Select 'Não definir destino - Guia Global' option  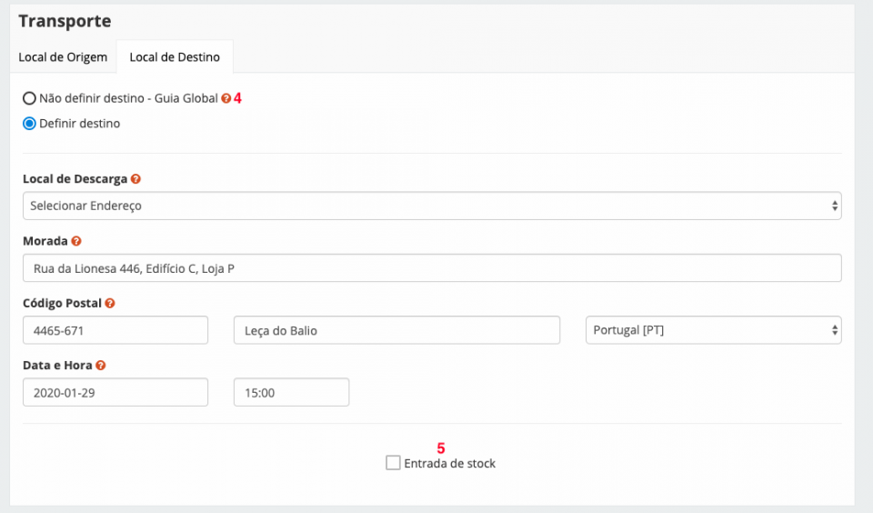point(29,98)
